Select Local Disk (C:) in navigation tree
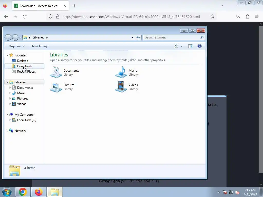The height and width of the screenshot is (197, 263). pyautogui.click(x=27, y=120)
